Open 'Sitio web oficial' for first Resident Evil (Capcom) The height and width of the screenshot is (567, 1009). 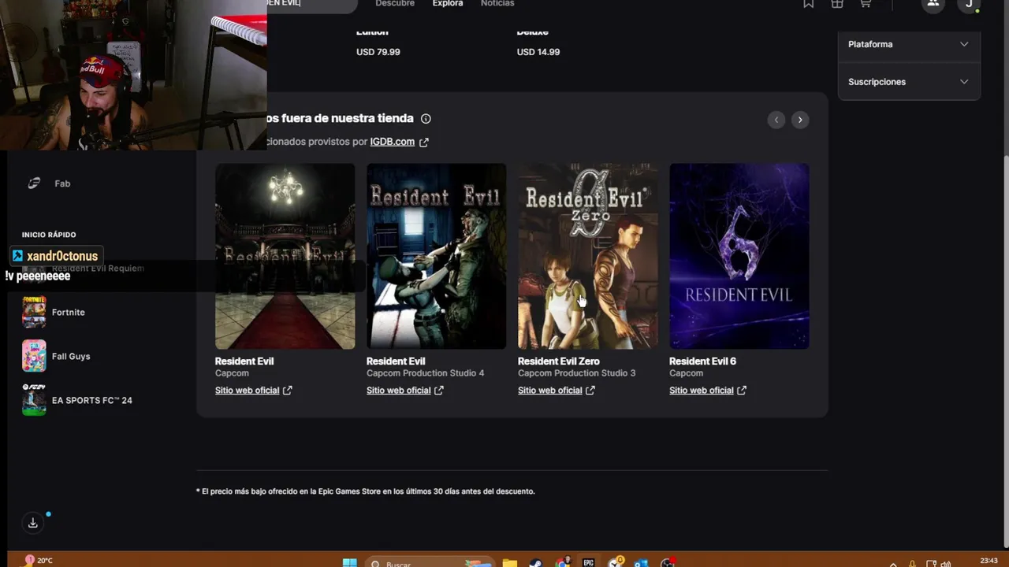click(253, 391)
